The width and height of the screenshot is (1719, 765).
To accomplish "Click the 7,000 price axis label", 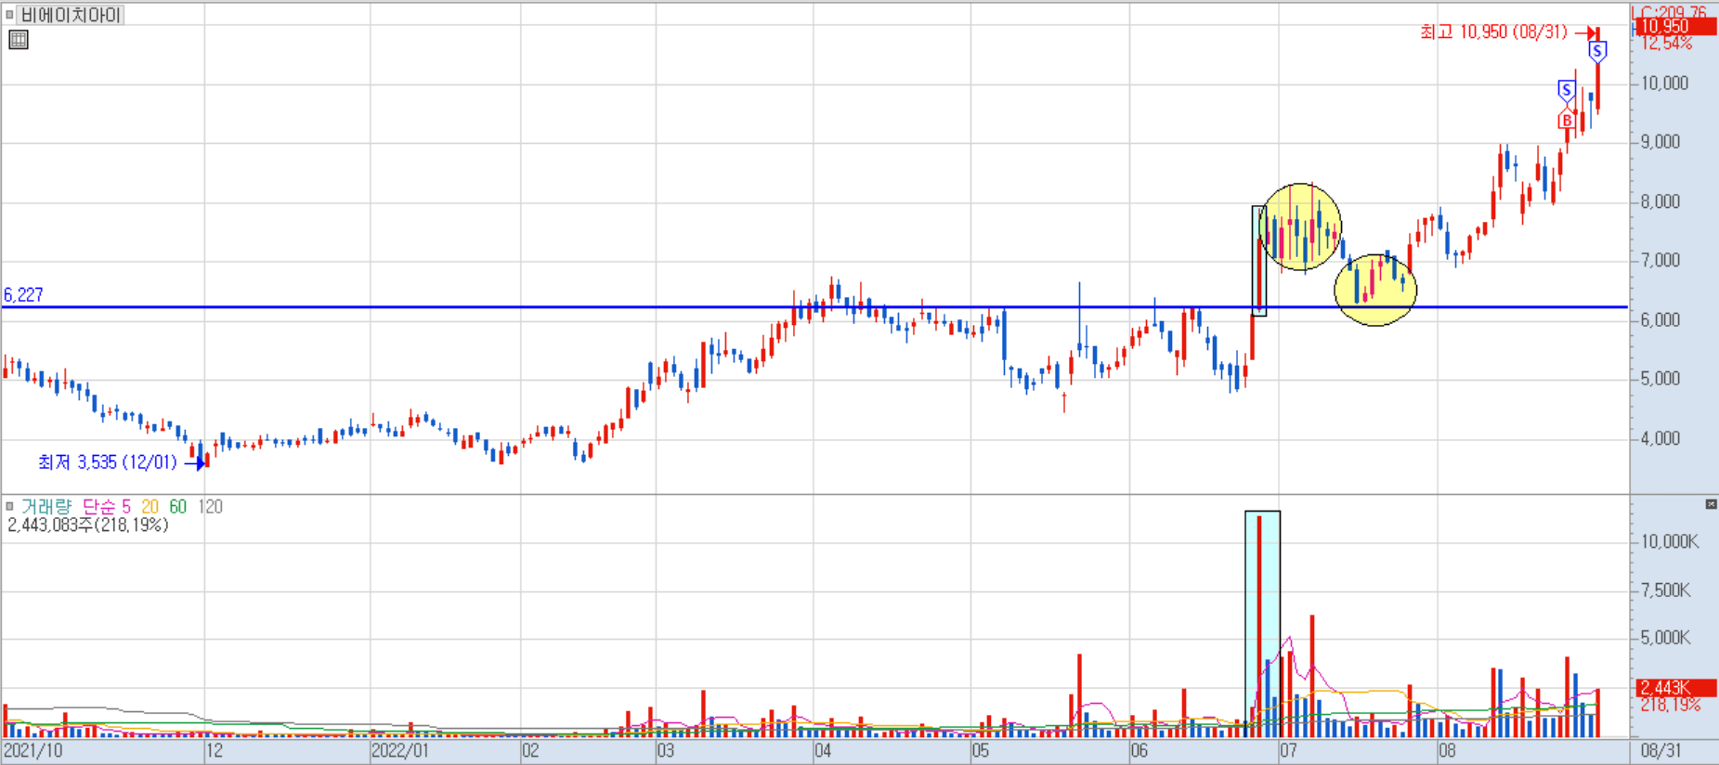I will click(x=1660, y=261).
